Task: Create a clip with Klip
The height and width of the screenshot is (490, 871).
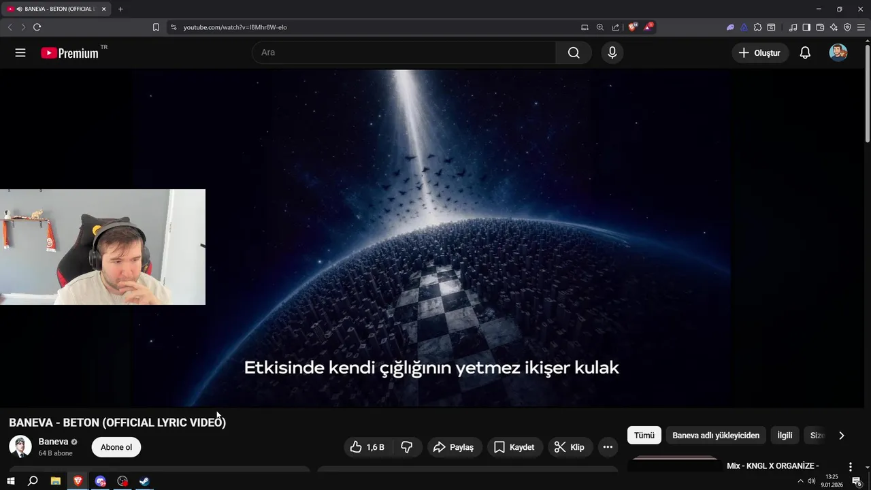Action: 570,447
